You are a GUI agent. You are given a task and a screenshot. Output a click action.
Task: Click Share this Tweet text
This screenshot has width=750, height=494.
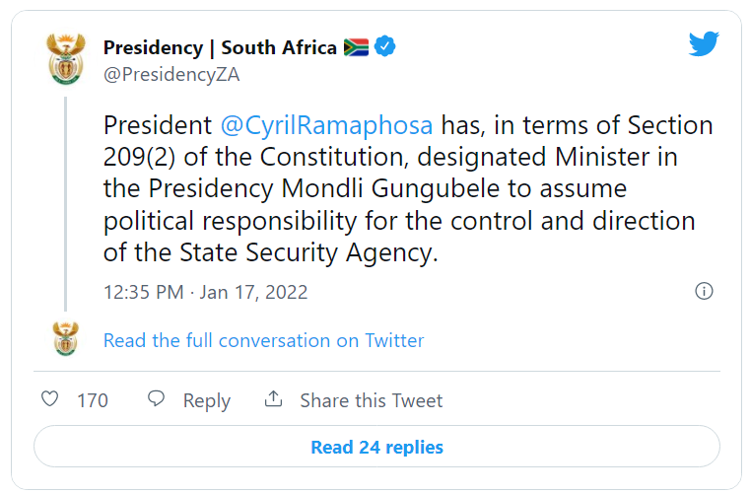(372, 400)
